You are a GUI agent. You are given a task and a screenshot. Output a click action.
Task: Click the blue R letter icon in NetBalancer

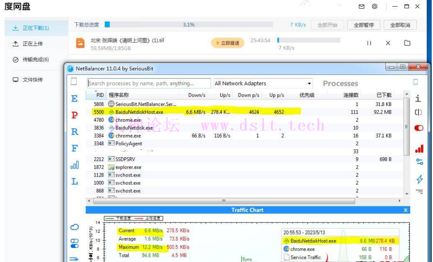coord(74,132)
